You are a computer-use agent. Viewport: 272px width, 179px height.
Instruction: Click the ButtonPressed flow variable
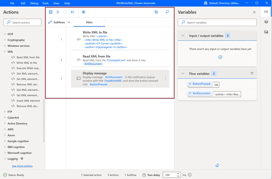click(199, 84)
